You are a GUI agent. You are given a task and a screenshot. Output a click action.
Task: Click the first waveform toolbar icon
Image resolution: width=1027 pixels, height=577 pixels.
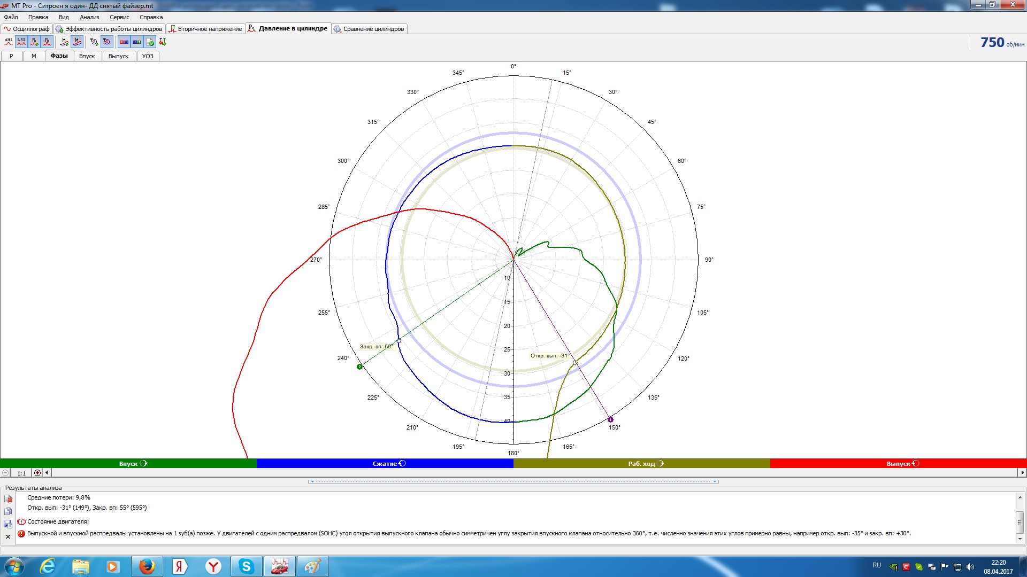[x=9, y=42]
